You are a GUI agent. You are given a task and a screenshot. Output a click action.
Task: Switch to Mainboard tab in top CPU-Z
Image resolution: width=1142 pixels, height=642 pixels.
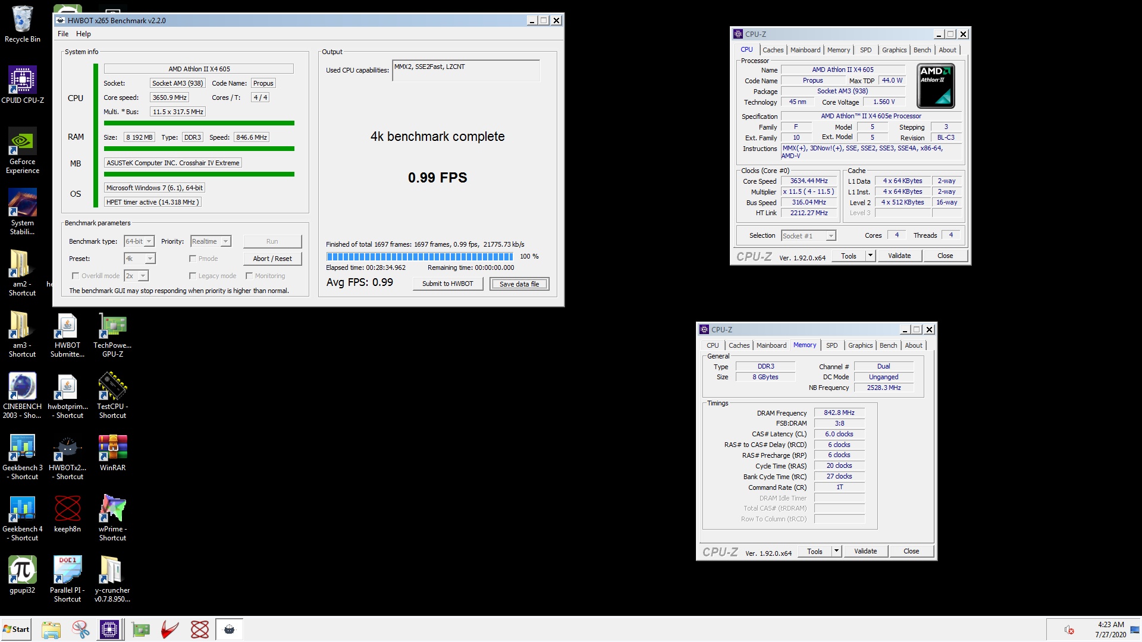point(805,50)
